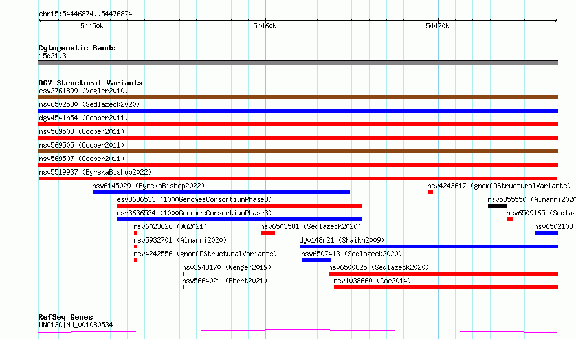Click the small red nsv4243617 variant marker

(430, 192)
